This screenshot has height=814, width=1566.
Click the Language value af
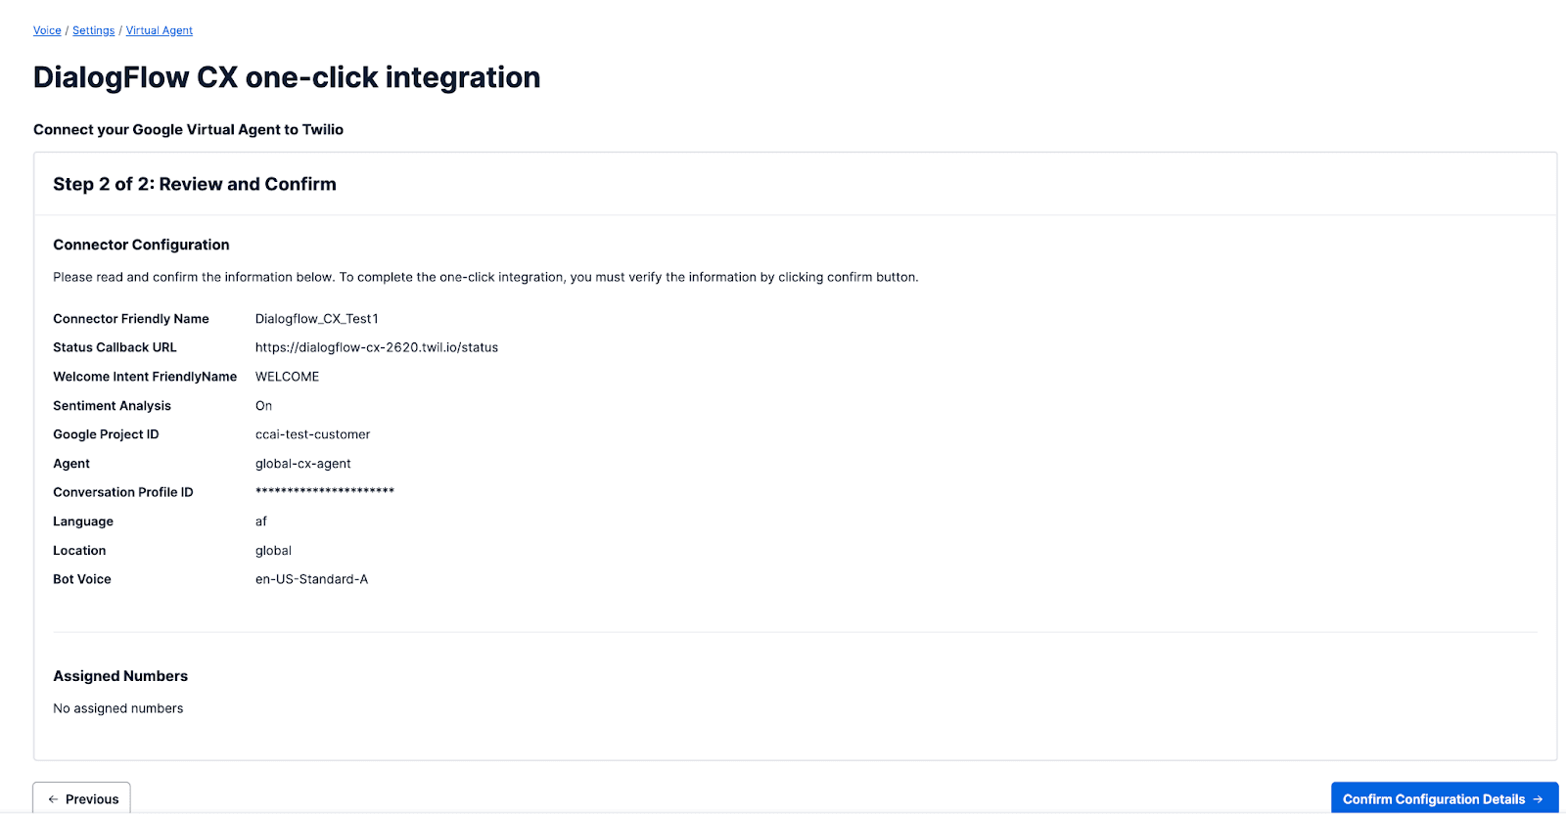260,520
